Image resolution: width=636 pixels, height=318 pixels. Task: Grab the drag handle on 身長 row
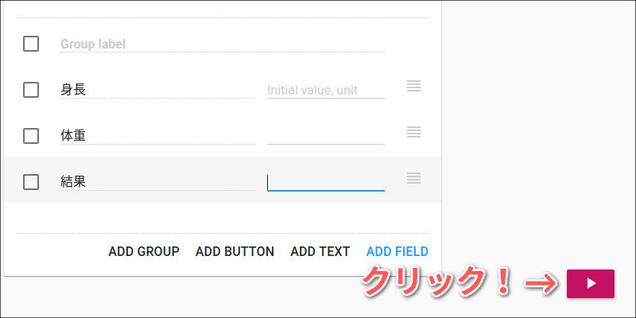413,86
